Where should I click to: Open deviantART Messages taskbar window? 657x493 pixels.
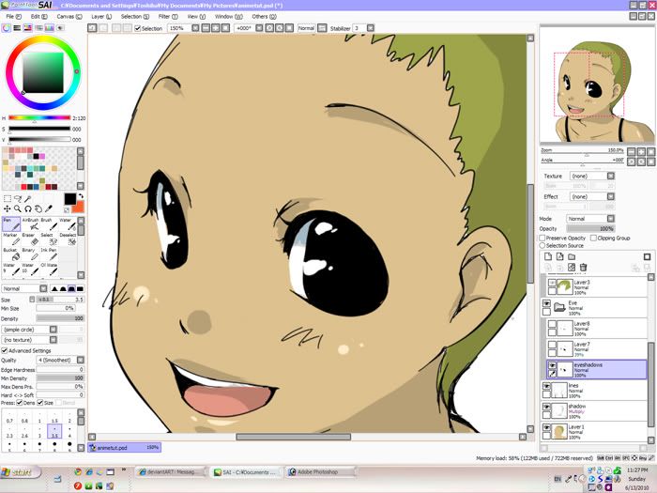(171, 472)
